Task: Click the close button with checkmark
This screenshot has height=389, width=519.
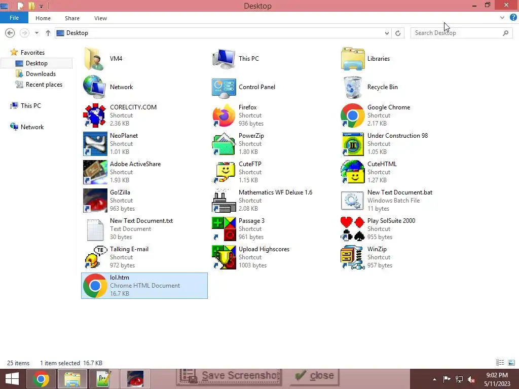Action: point(314,376)
